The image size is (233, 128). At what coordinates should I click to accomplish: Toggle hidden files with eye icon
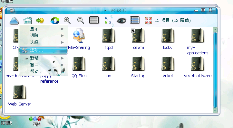(x=121, y=21)
